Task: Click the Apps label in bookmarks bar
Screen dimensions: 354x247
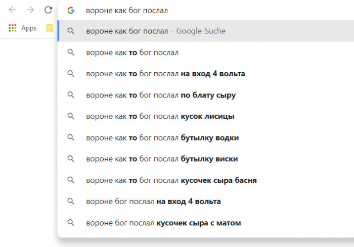Action: (x=29, y=28)
